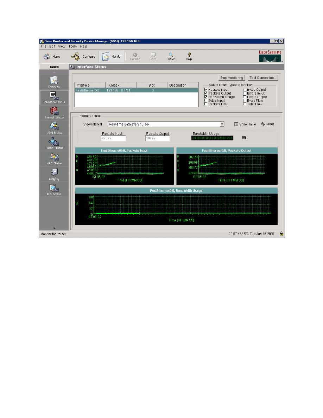Open the View Interval dropdown
Viewport: 323px width, 418px height.
pyautogui.click(x=222, y=124)
